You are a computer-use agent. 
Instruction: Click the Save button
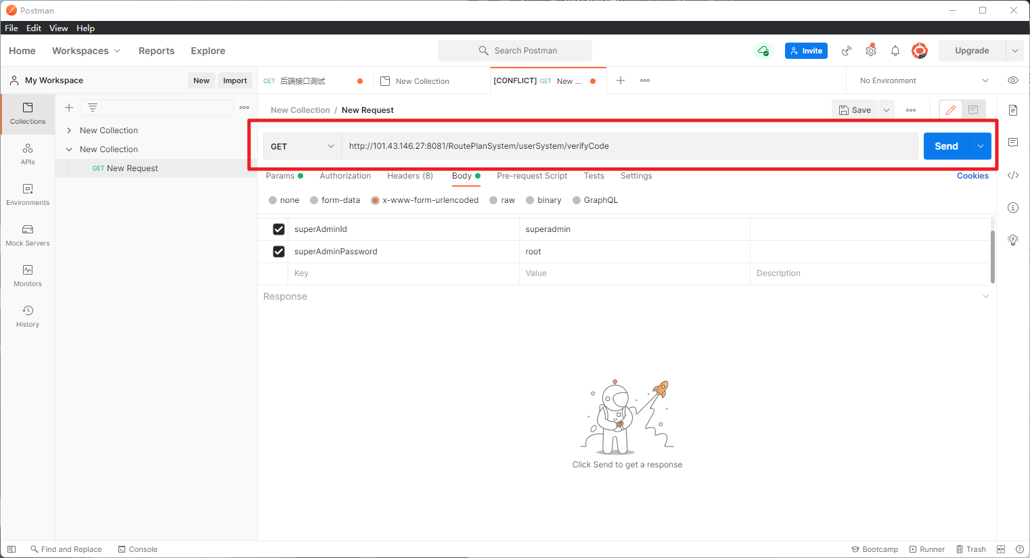(855, 110)
